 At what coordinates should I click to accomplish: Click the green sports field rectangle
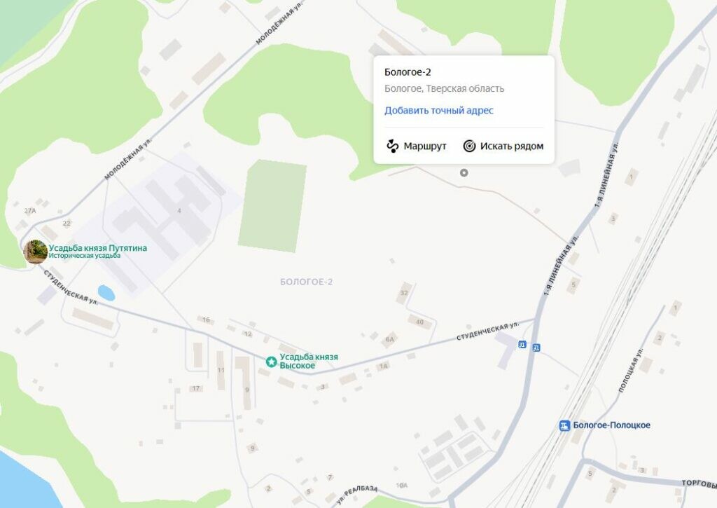point(272,206)
